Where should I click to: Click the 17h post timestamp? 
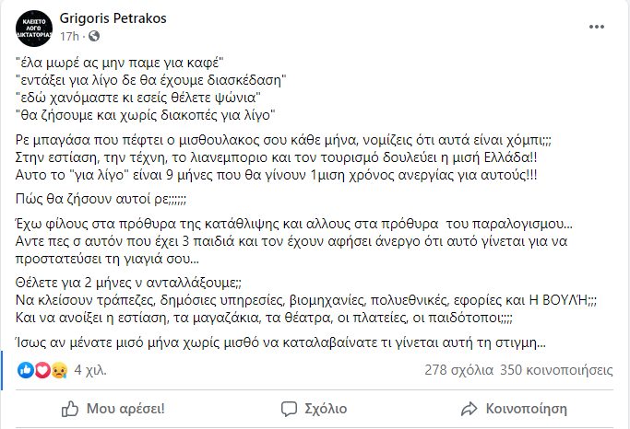67,34
